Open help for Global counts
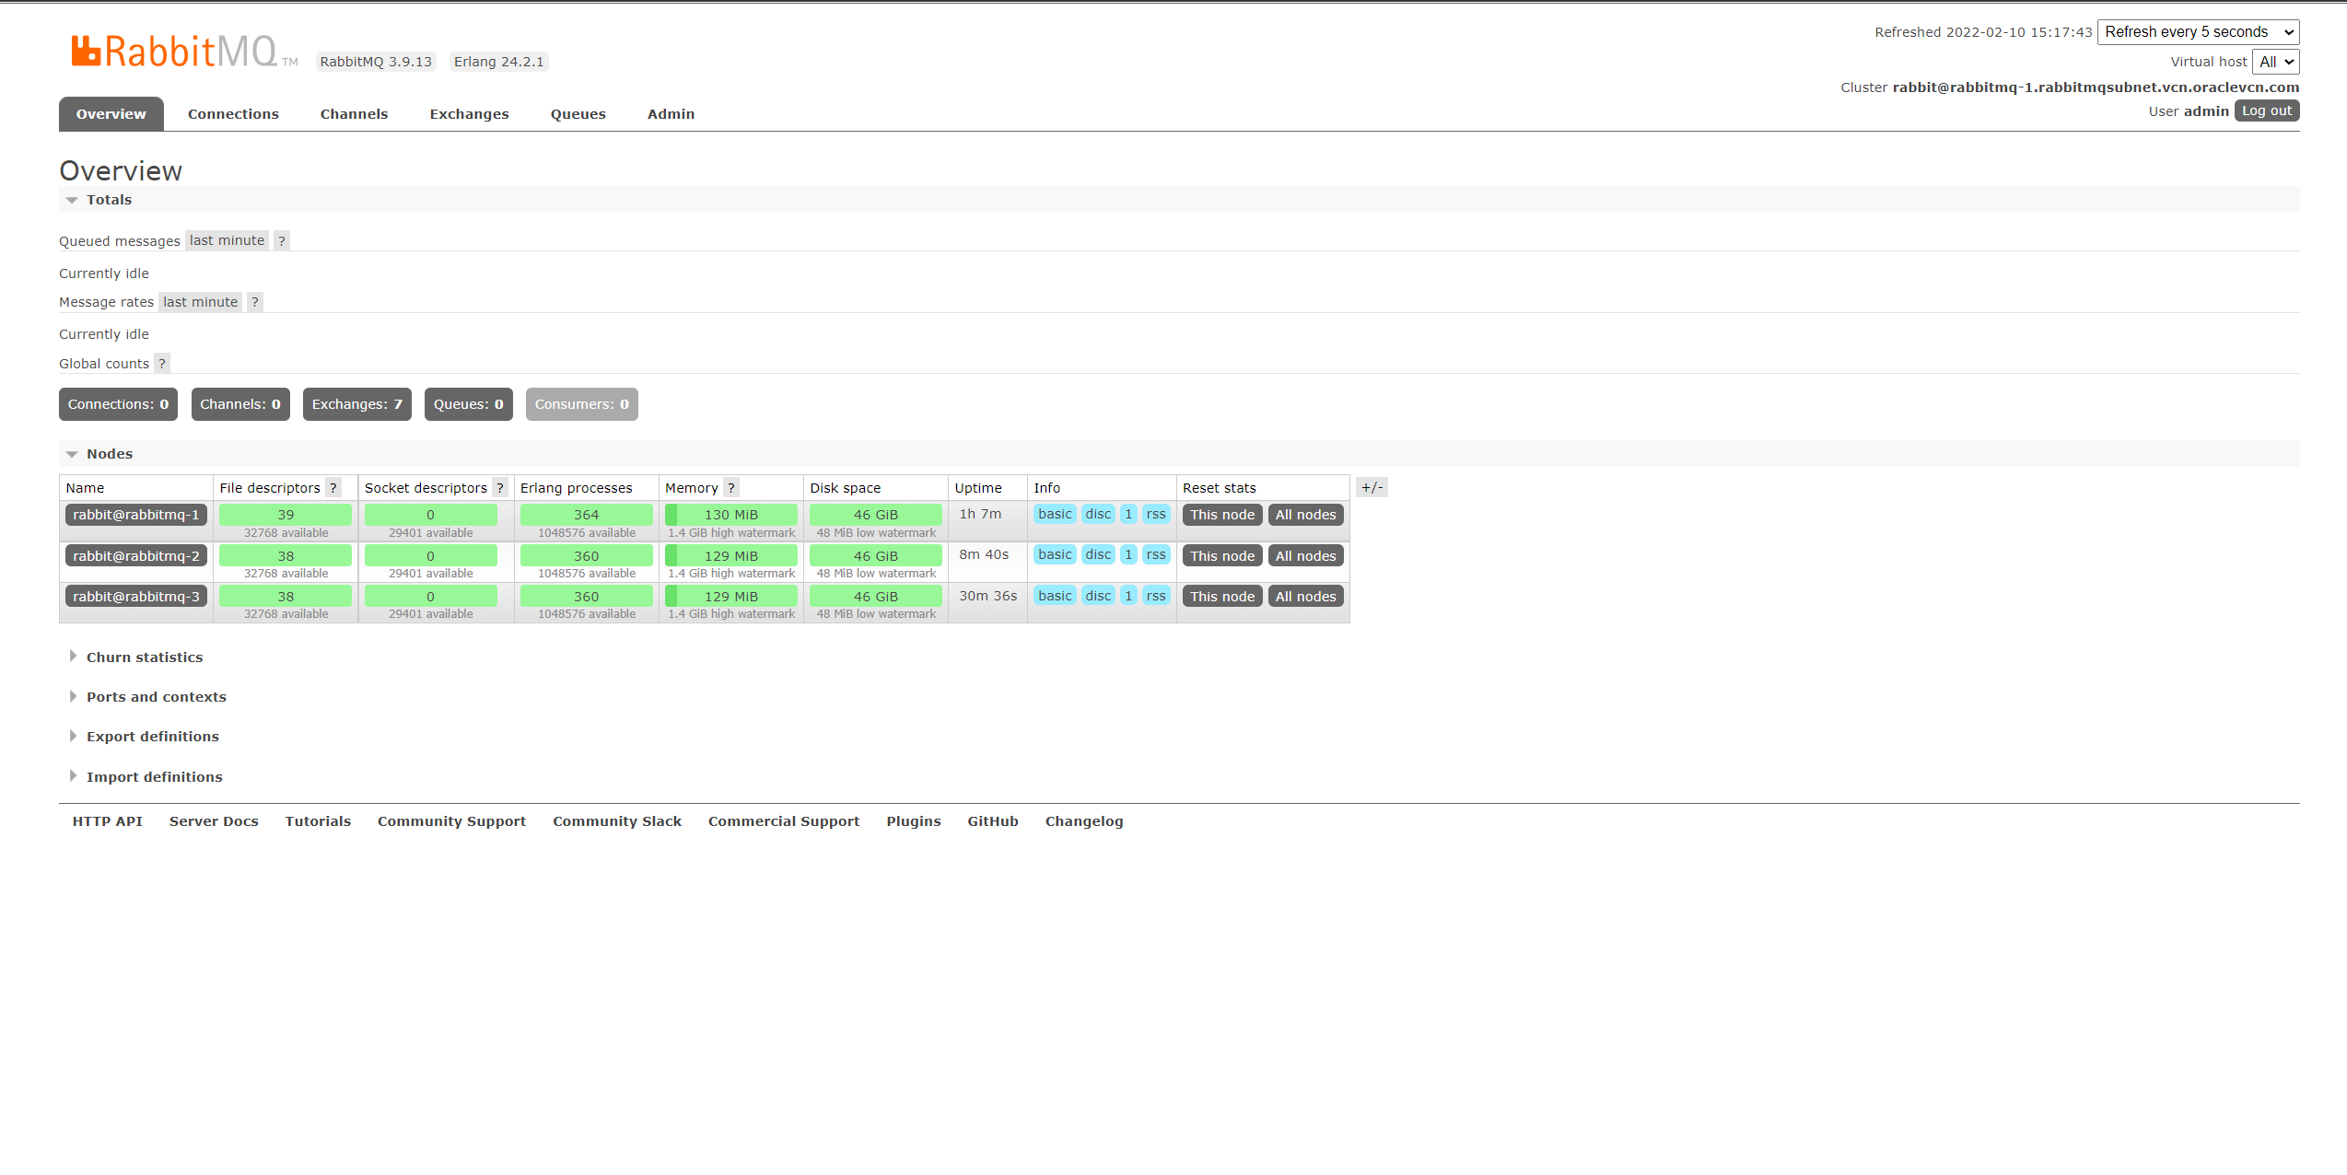This screenshot has width=2347, height=1175. tap(161, 363)
